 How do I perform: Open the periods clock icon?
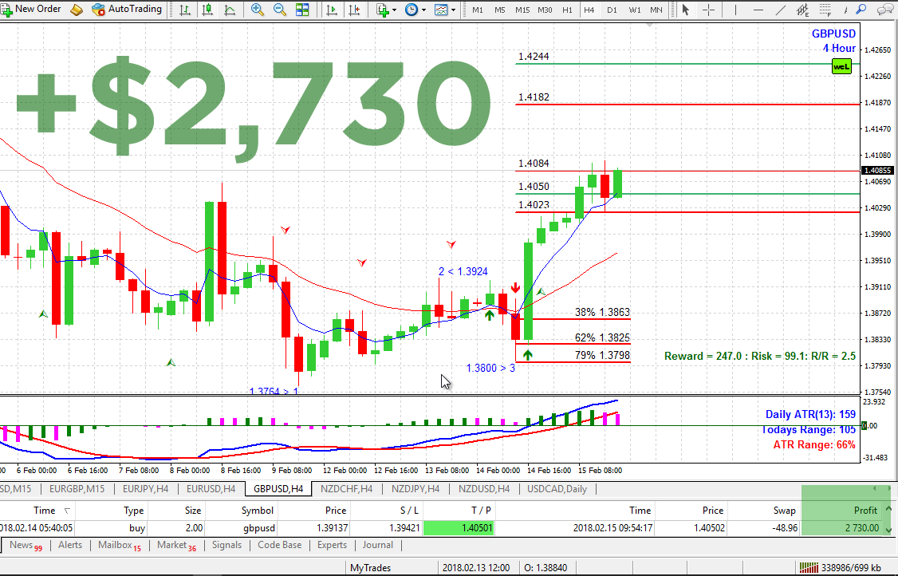coord(412,10)
